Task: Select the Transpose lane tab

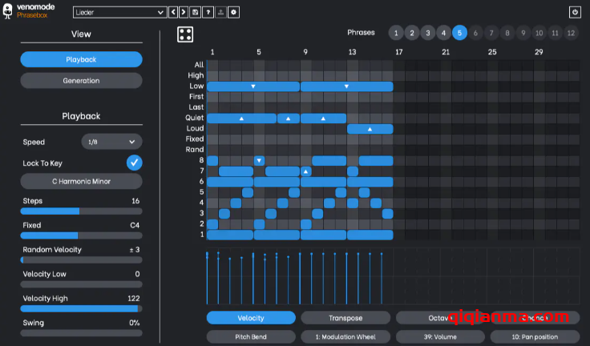Action: click(x=346, y=318)
